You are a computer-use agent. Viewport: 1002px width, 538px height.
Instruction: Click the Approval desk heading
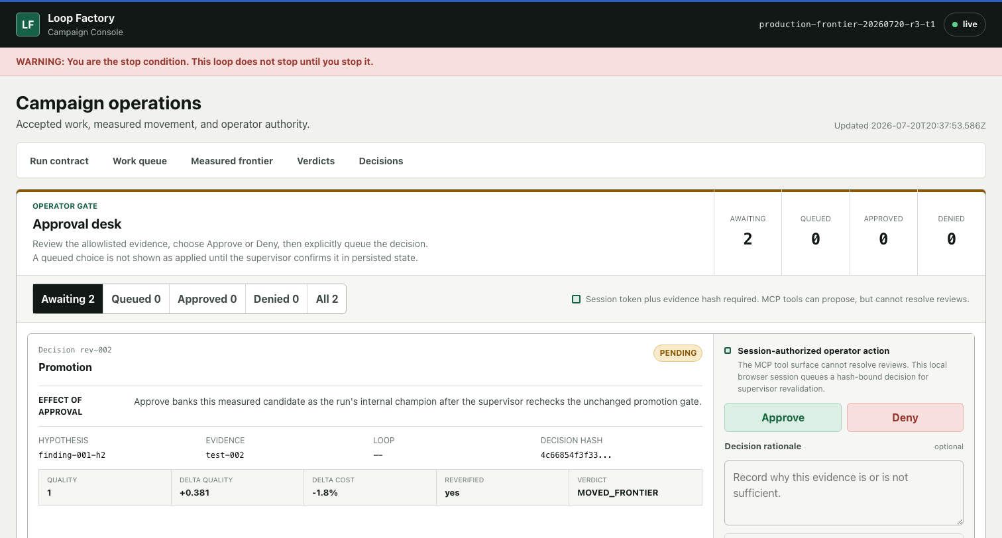[77, 224]
